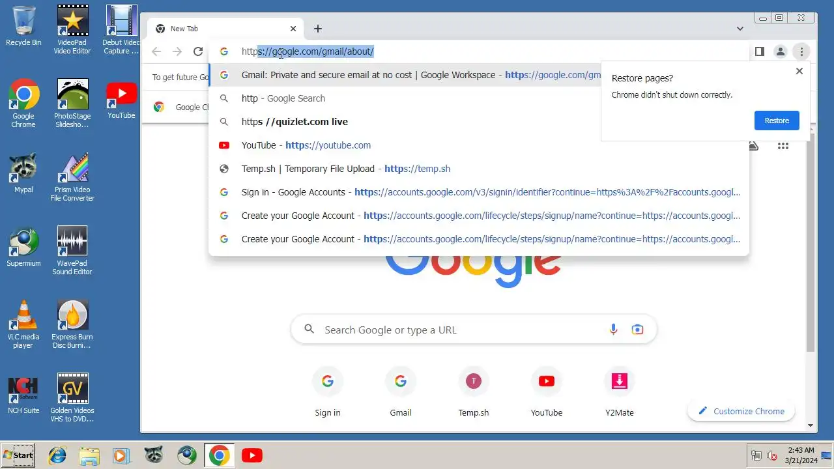834x469 pixels.
Task: Click the volume muted tray icon
Action: click(772, 455)
